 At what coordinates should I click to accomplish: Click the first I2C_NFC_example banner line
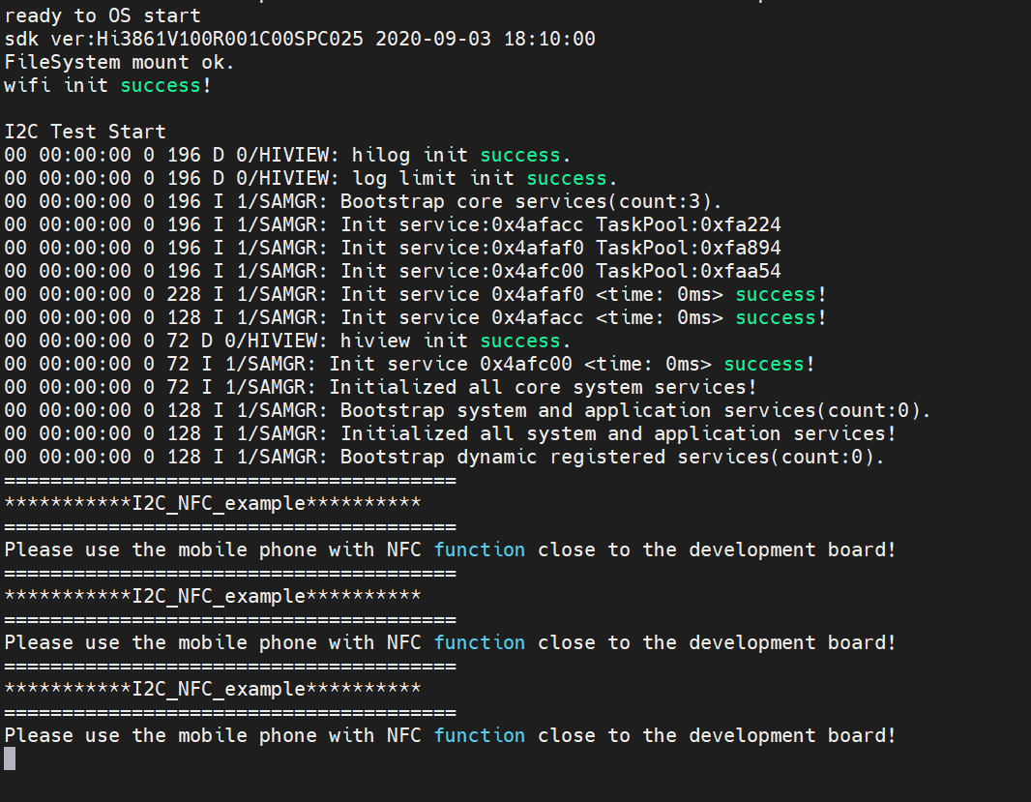click(213, 503)
